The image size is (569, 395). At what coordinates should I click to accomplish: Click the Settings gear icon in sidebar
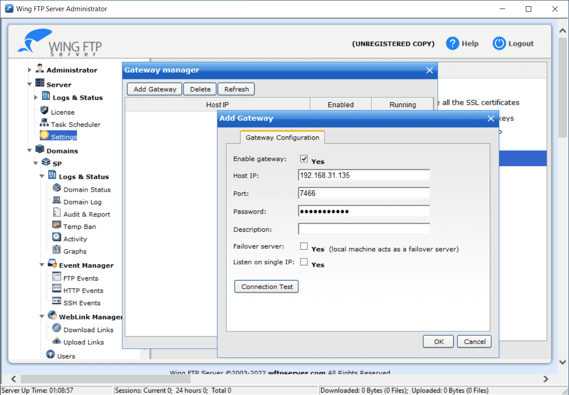44,135
